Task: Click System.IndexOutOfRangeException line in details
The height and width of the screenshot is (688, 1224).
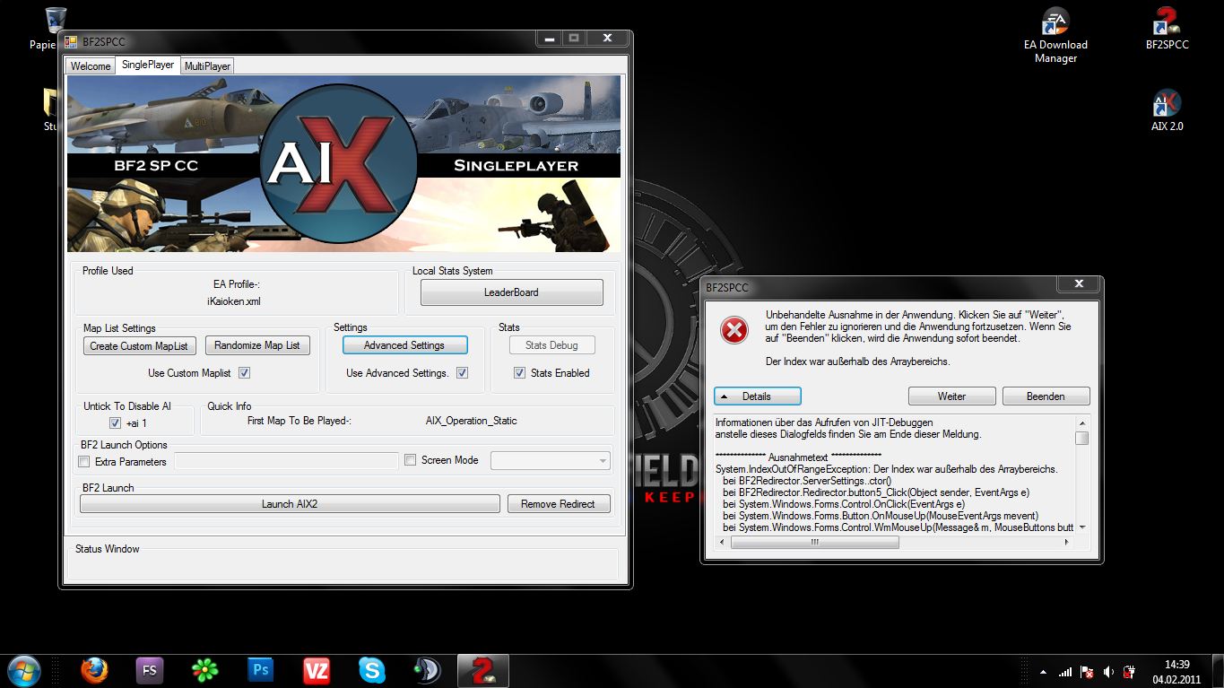Action: [887, 469]
